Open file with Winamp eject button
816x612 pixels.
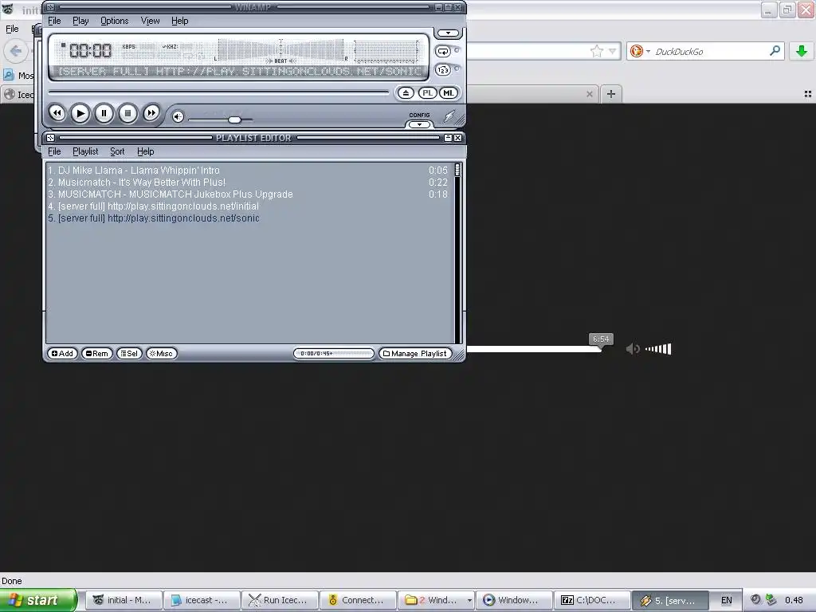pyautogui.click(x=406, y=92)
